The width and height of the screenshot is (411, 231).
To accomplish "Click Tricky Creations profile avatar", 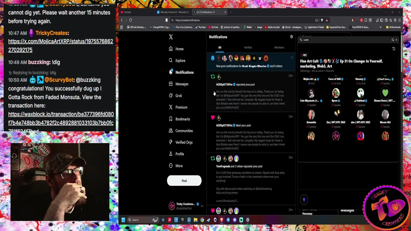I will tap(172, 206).
